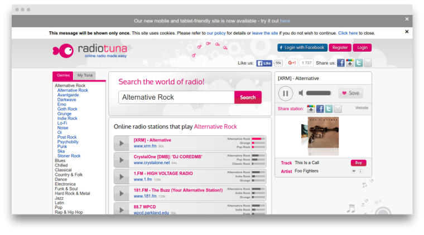Expand the Classical genre
This screenshot has height=235, width=424.
(63, 170)
